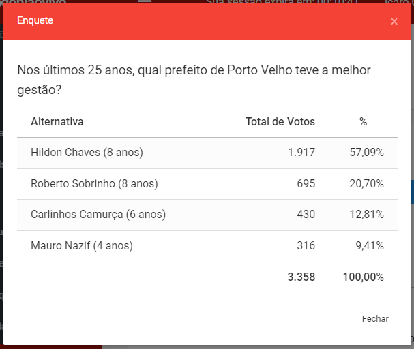The image size is (414, 349).
Task: Click the Enquete dialog title
Action: pos(35,21)
